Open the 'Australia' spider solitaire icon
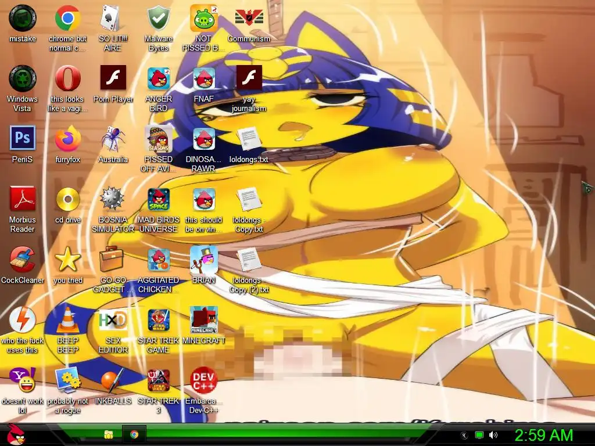The image size is (595, 446). [x=113, y=139]
